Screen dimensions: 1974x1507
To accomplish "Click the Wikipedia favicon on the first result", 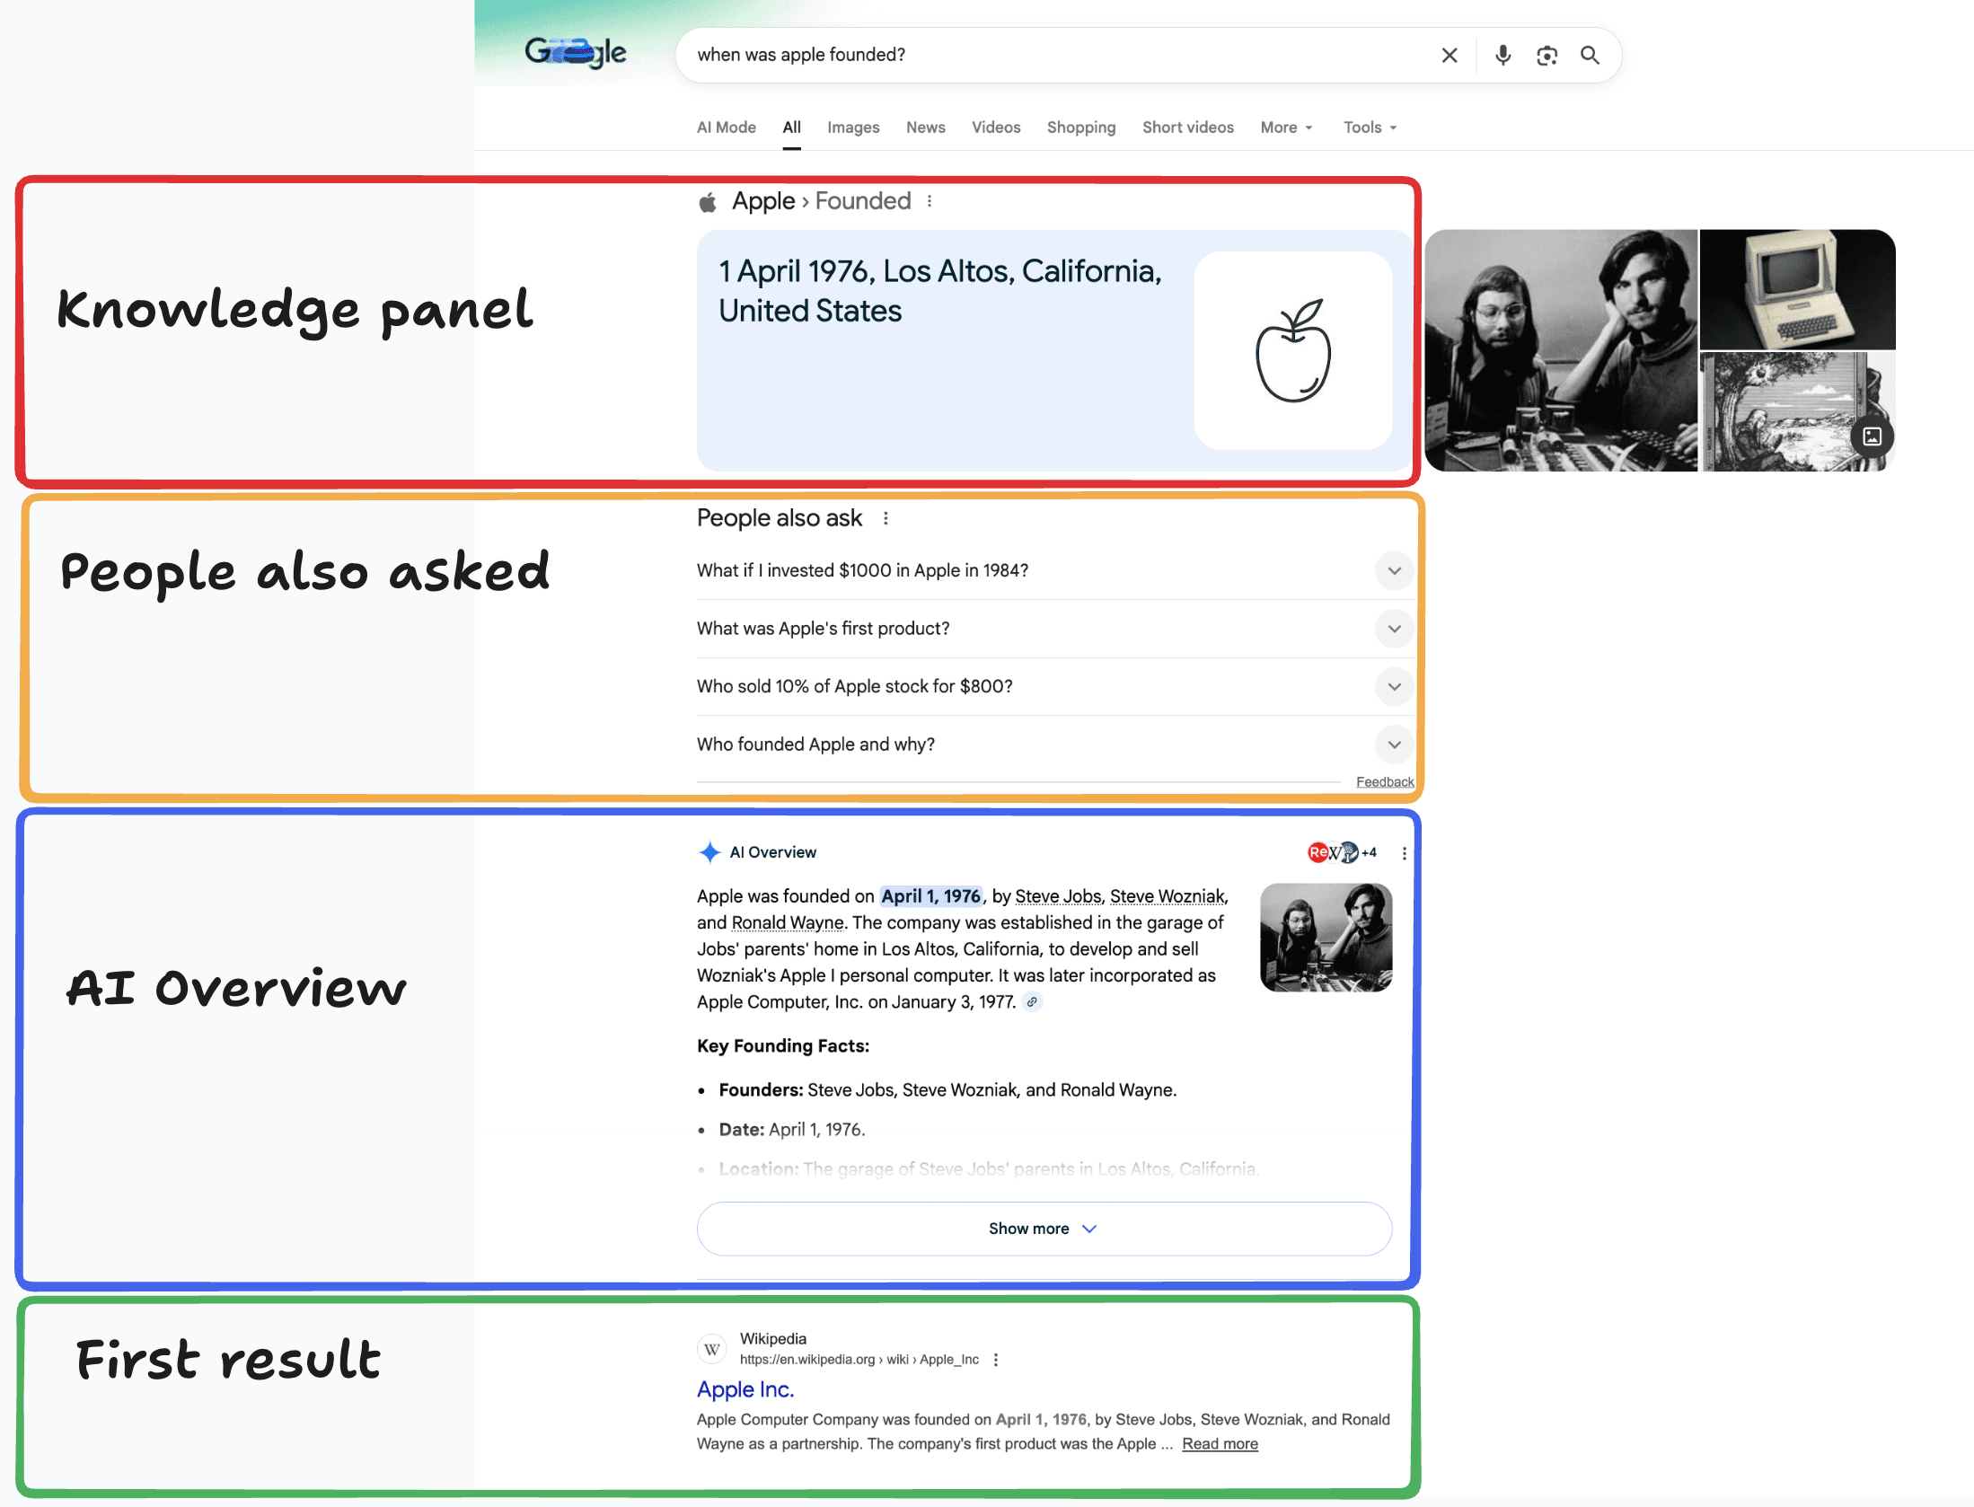I will [711, 1348].
